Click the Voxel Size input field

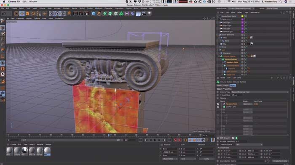(x=237, y=95)
